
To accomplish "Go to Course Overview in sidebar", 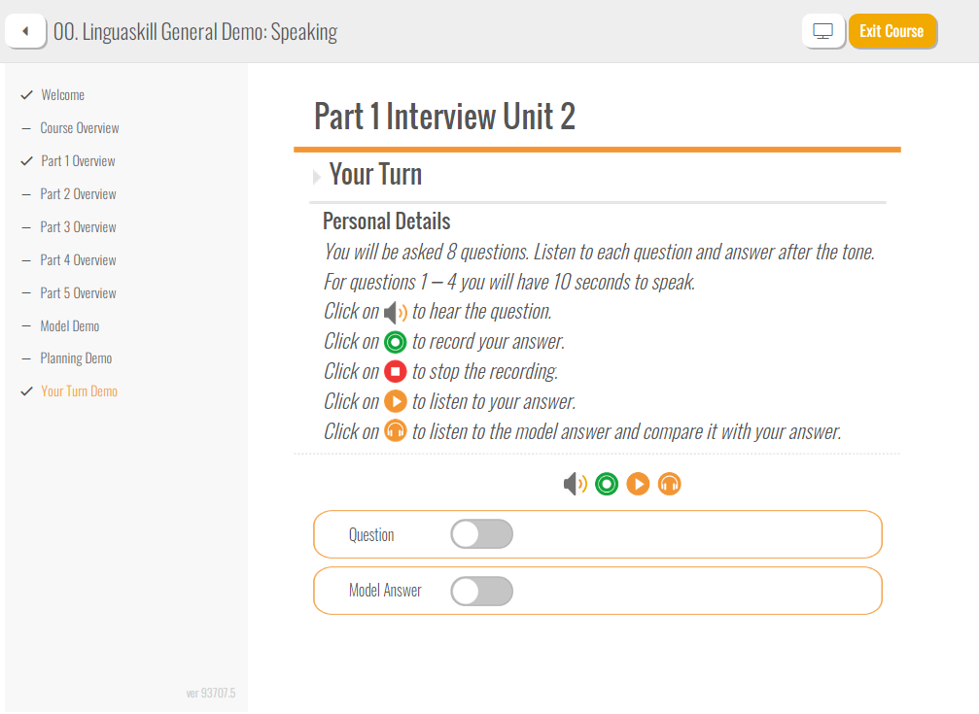I will pyautogui.click(x=80, y=128).
